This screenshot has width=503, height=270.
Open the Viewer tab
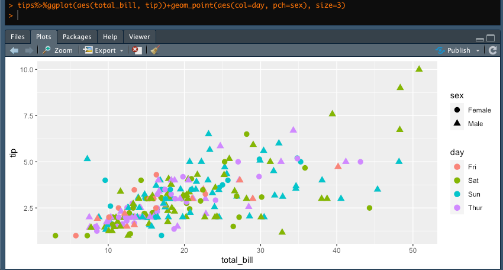pos(139,37)
